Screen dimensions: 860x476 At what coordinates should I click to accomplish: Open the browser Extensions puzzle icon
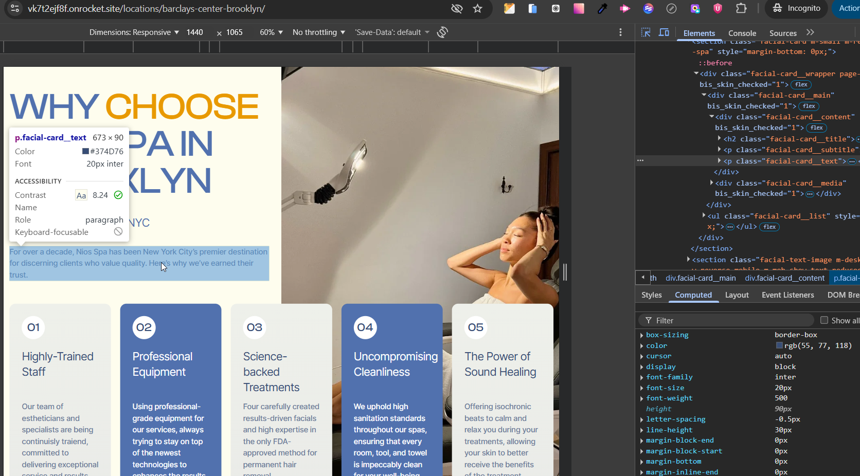(741, 8)
